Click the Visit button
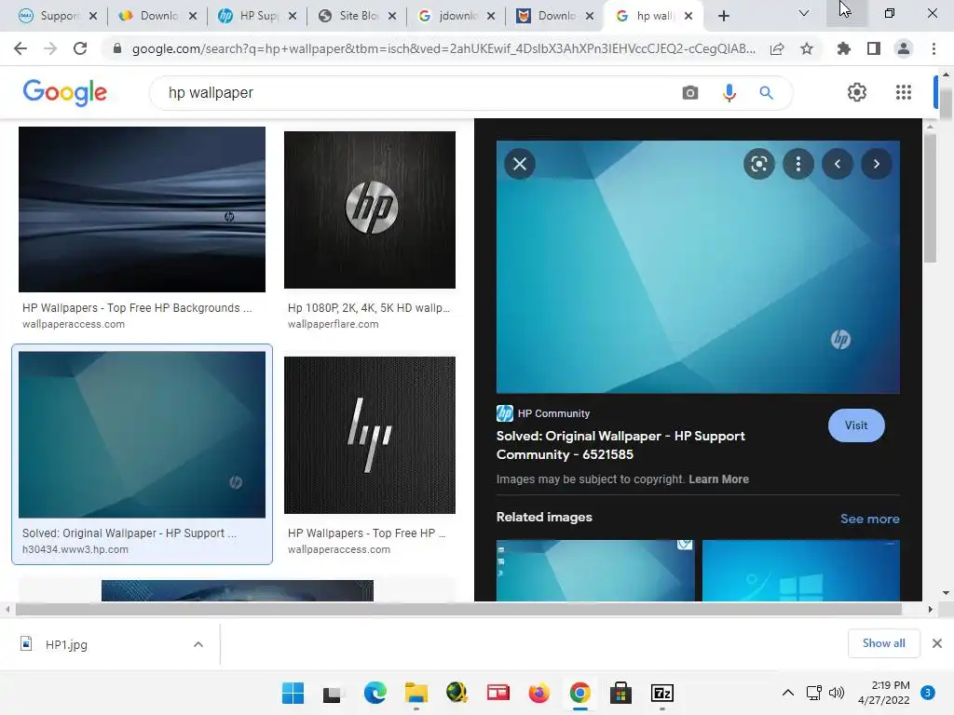Screen dimensions: 954x715 (x=856, y=425)
